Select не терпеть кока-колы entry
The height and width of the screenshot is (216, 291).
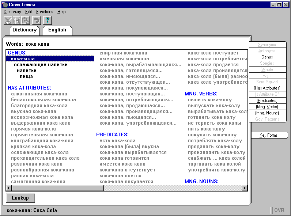pyautogui.click(x=215, y=123)
